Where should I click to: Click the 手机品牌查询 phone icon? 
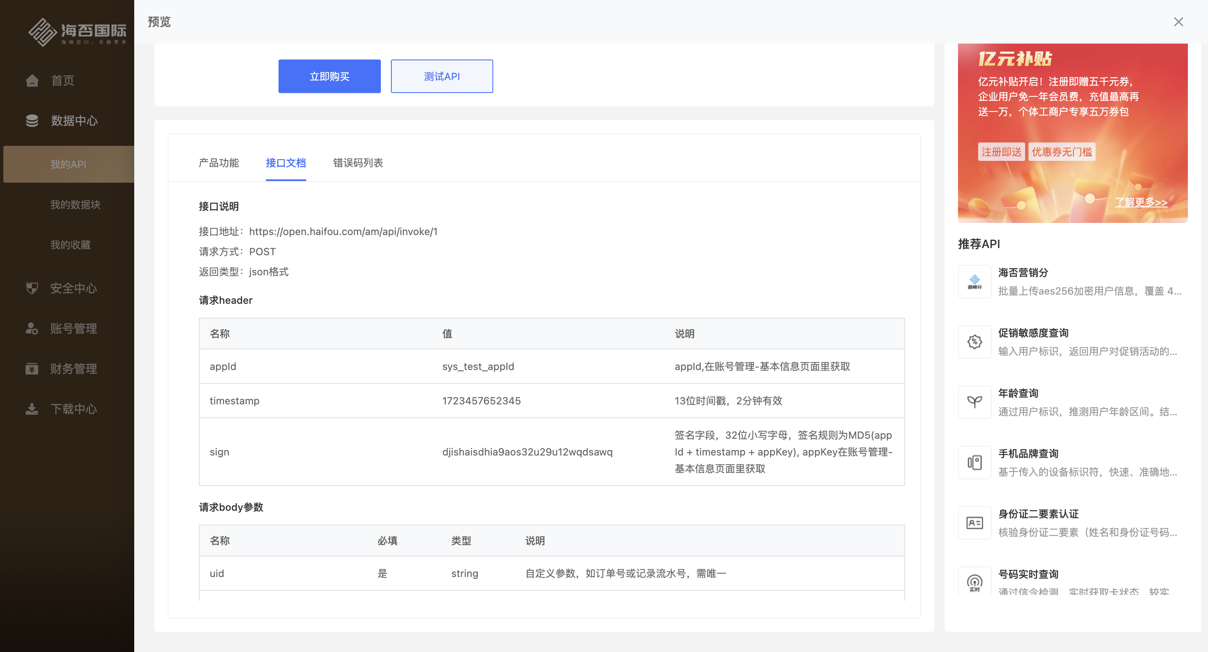point(974,463)
